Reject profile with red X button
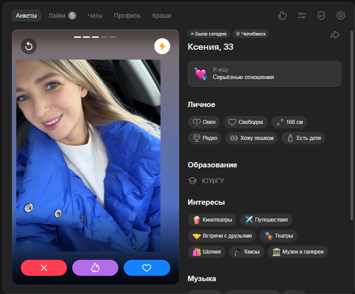Image resolution: width=355 pixels, height=294 pixels. pyautogui.click(x=44, y=268)
